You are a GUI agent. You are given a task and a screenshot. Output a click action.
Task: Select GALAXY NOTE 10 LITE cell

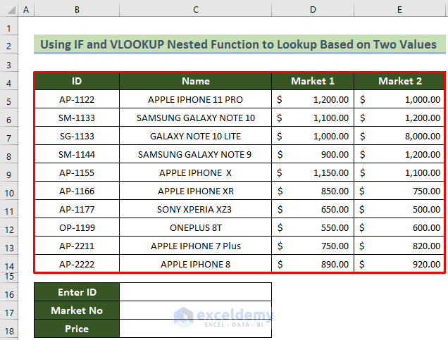pos(195,136)
